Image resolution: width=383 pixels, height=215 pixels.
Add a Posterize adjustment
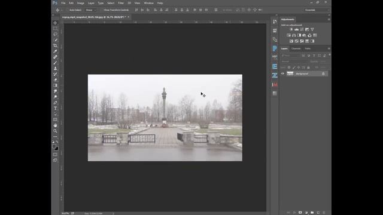(x=297, y=41)
